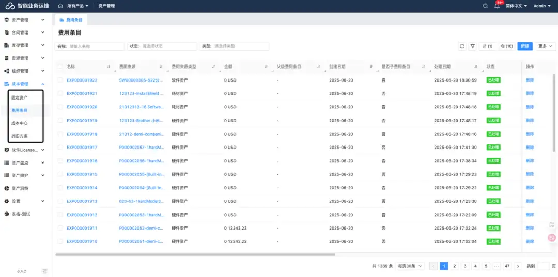Click the search magnifier icon in header
This screenshot has height=277, width=558.
[x=485, y=6]
